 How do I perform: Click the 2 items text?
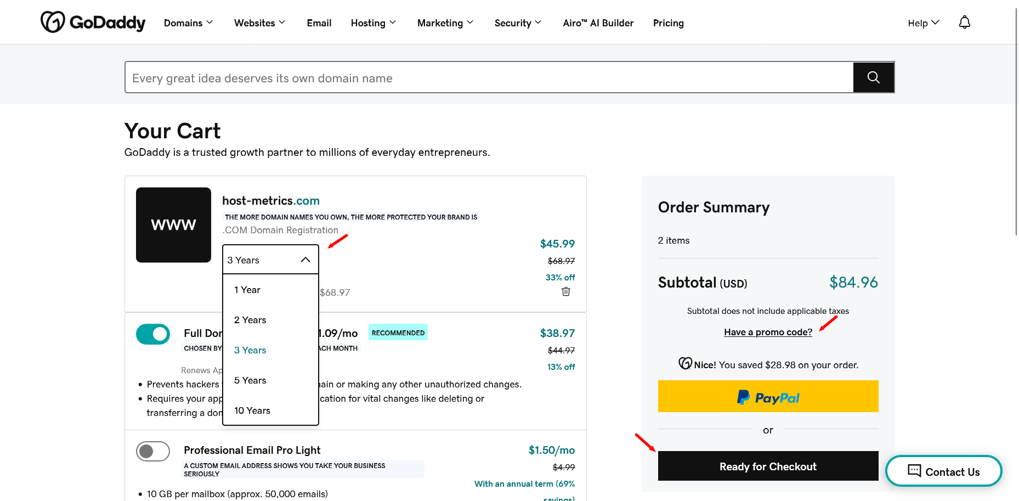coord(673,240)
